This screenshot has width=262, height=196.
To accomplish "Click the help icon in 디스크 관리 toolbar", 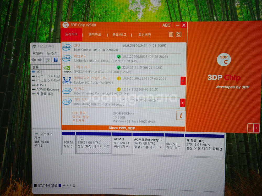I will [x=56, y=60].
